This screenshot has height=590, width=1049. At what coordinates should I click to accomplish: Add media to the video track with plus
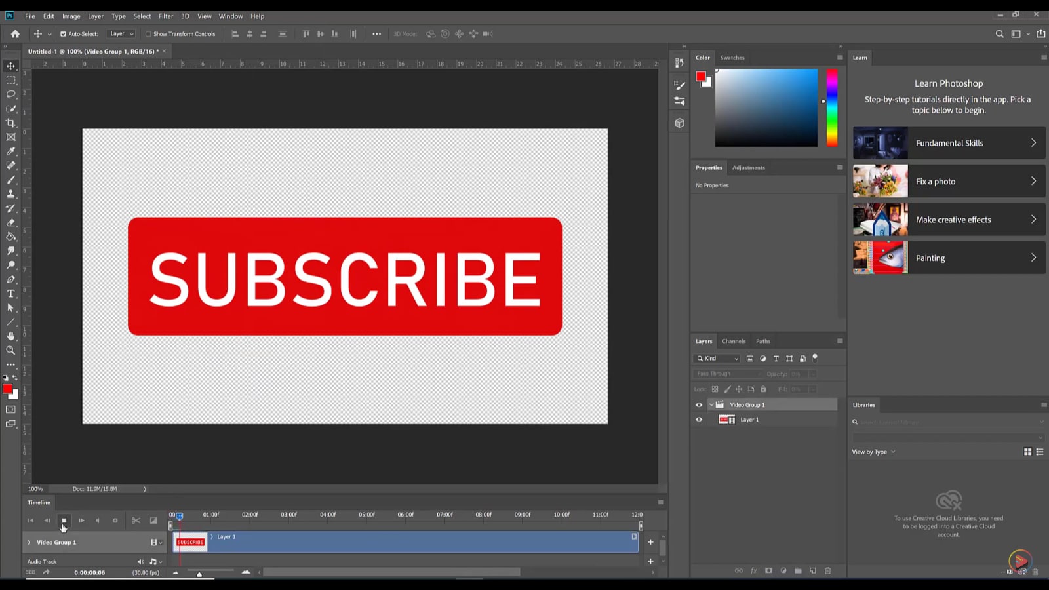[x=650, y=542]
